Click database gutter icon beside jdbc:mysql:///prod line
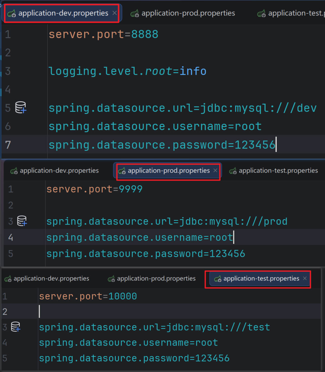The width and height of the screenshot is (325, 372). click(x=22, y=221)
